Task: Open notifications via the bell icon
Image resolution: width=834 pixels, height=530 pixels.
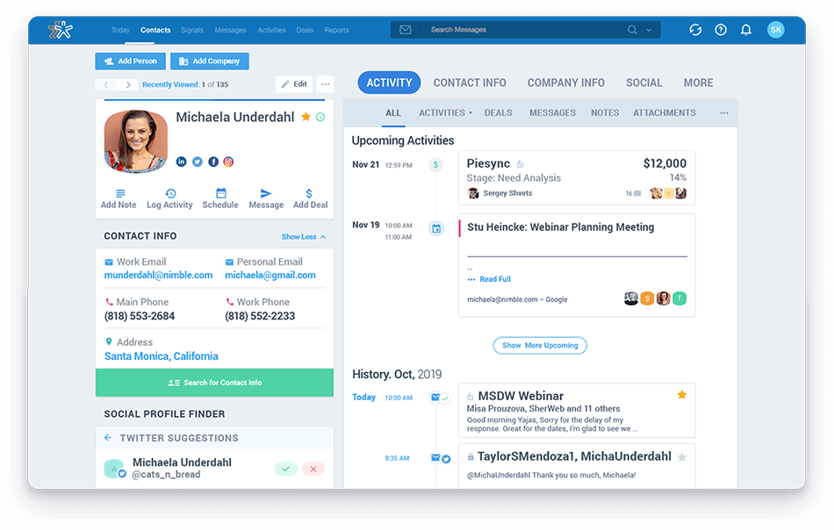Action: pyautogui.click(x=747, y=29)
